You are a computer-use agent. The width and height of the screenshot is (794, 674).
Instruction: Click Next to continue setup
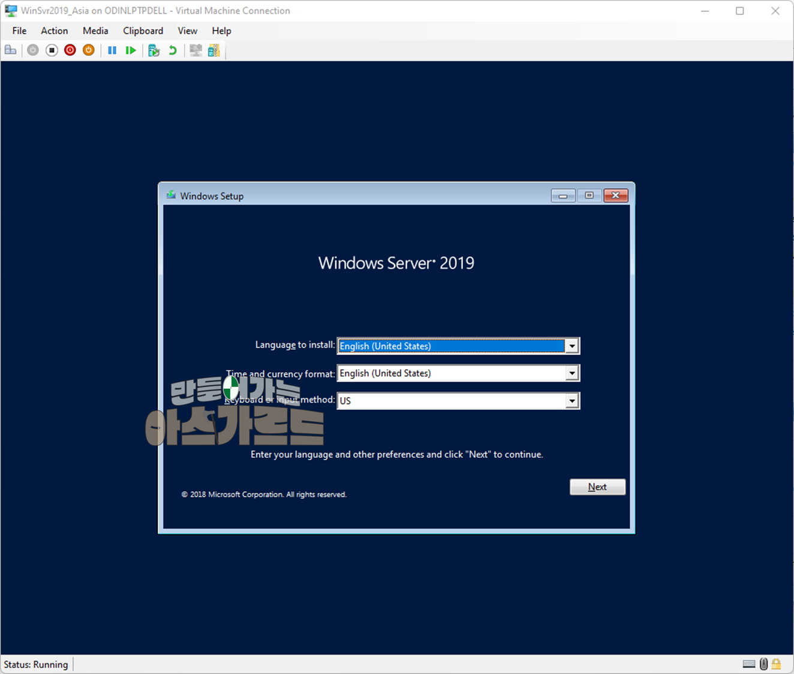[597, 486]
